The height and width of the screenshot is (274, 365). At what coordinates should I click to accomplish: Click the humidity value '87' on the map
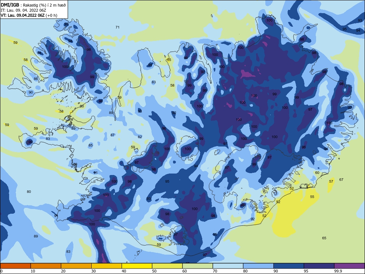112,135
